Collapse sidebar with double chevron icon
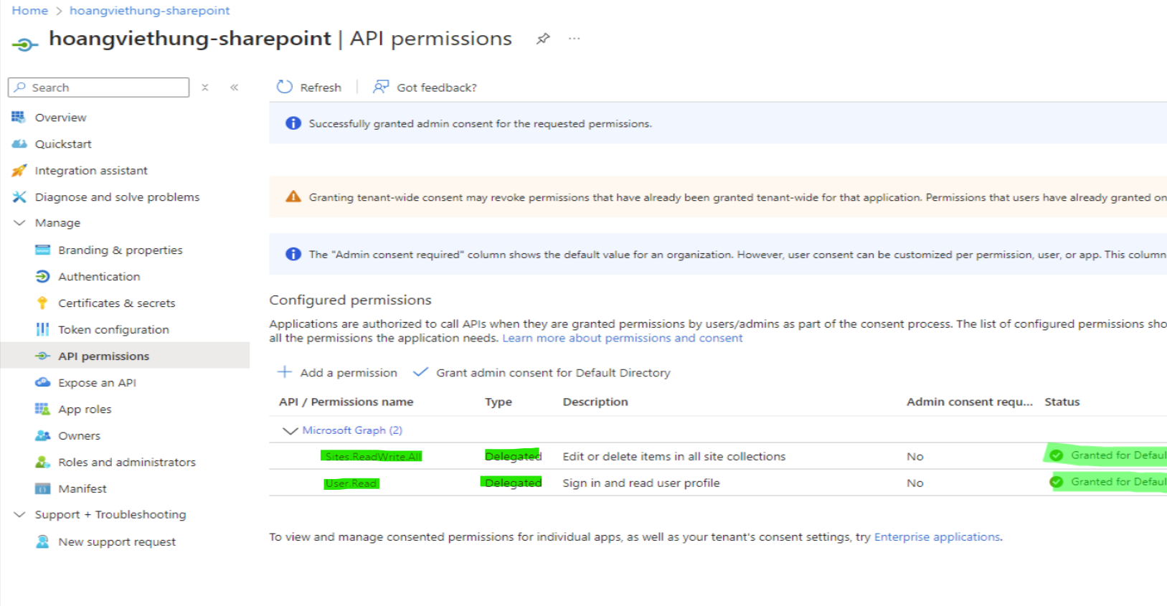Viewport: 1167px width, 606px height. [x=234, y=87]
